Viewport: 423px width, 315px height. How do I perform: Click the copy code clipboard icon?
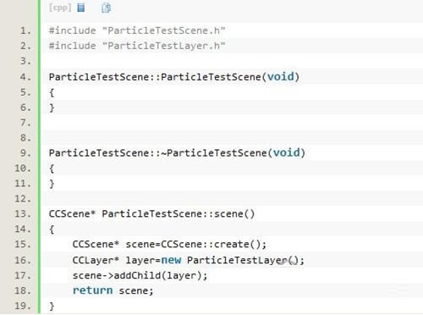point(106,8)
